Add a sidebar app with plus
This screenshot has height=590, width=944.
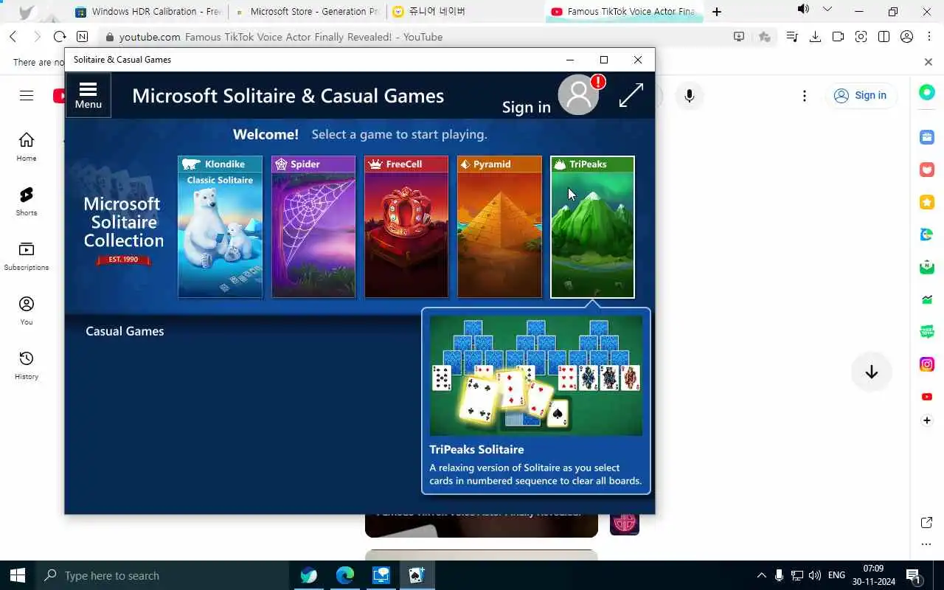coord(927,420)
